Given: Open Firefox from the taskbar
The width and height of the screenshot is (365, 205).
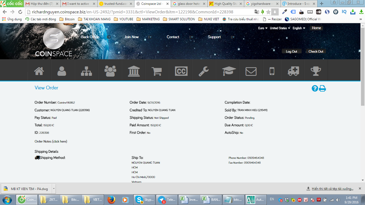Looking at the screenshot, I should 111,199.
